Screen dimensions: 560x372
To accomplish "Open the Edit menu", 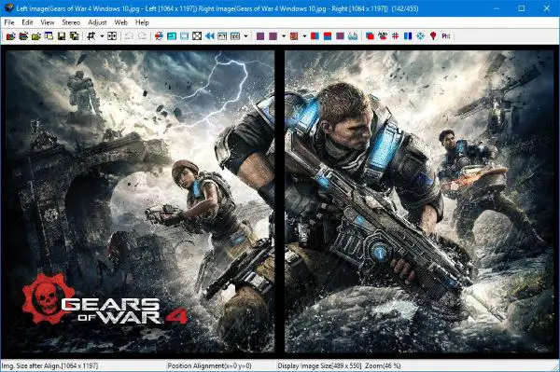I will (27, 22).
